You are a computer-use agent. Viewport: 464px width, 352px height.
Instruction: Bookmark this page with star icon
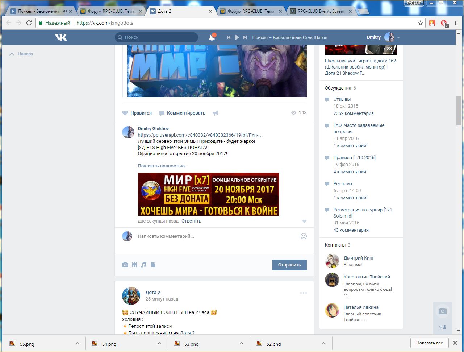point(421,23)
